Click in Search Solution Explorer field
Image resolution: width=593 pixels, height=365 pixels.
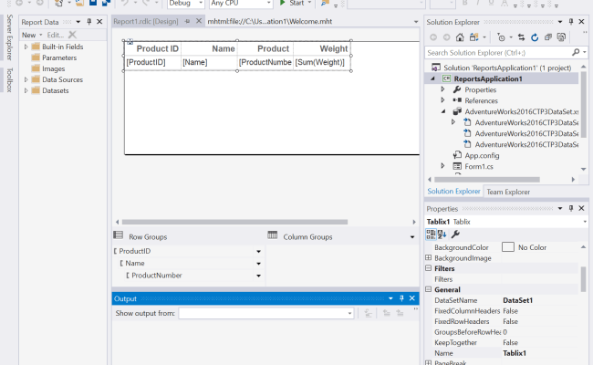[498, 53]
